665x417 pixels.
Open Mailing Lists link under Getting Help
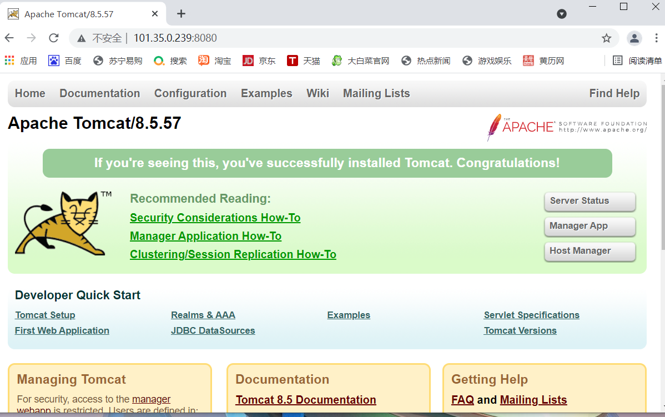coord(533,400)
